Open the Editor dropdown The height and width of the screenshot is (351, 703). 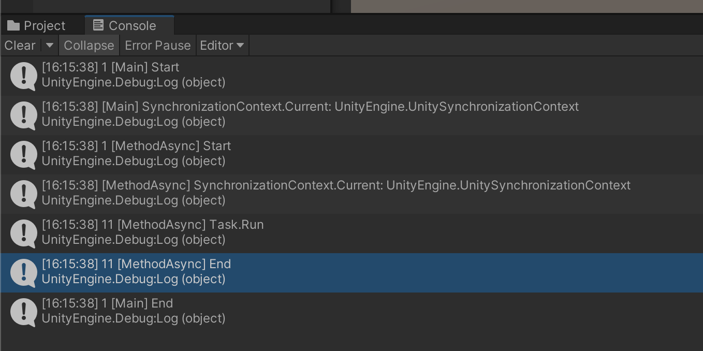(x=222, y=46)
